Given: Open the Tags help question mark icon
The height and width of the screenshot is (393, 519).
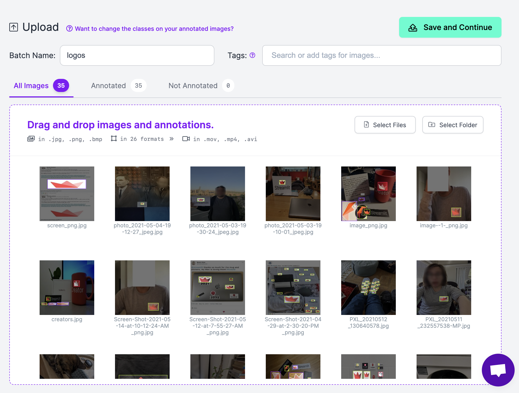Looking at the screenshot, I should click(x=252, y=55).
